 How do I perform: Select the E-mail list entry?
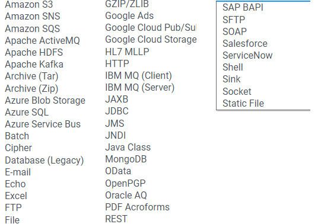(x=18, y=172)
